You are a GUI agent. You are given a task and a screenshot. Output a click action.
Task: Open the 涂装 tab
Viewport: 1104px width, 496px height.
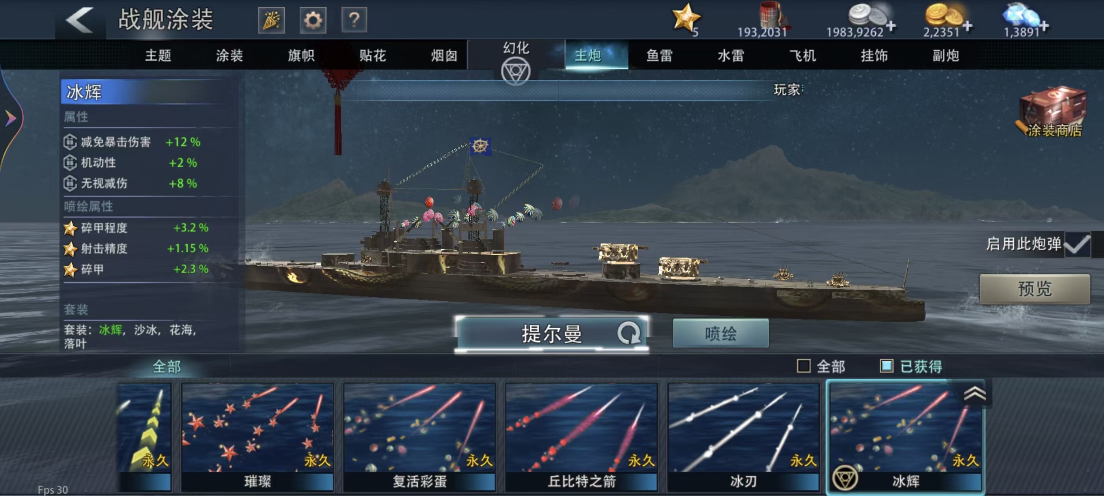click(229, 55)
